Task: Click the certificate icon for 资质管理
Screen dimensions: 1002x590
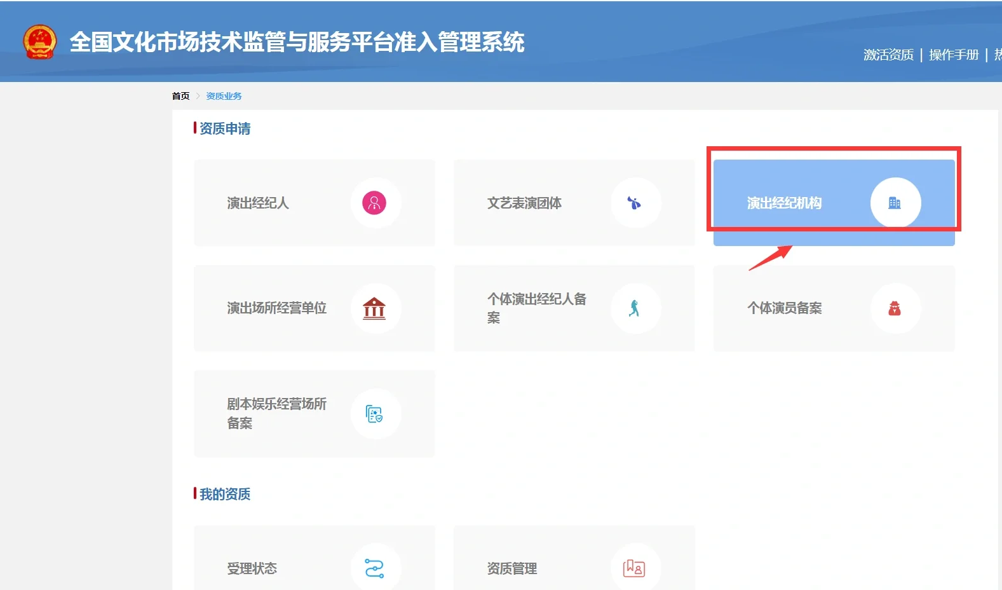Action: 634,568
